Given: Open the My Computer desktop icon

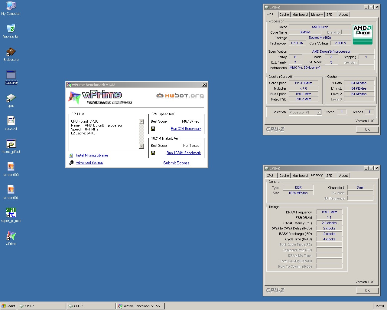Looking at the screenshot, I should click(x=11, y=5).
